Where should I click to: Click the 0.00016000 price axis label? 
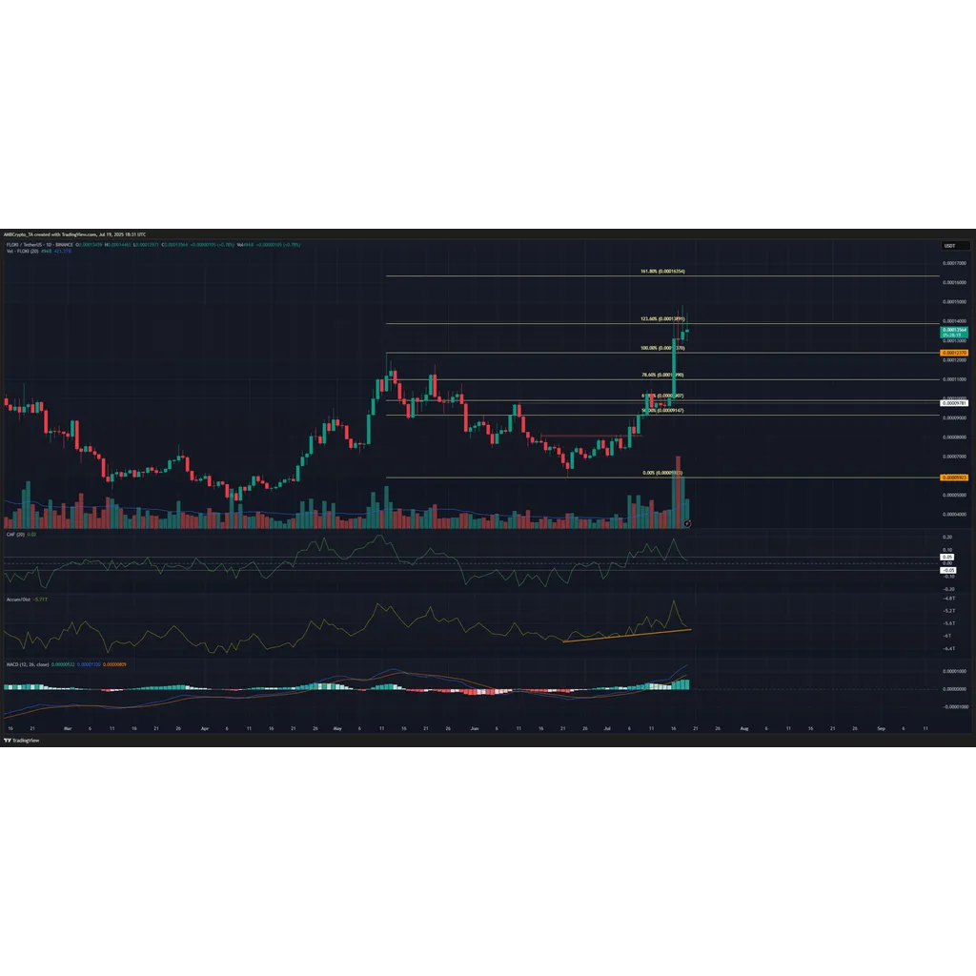click(954, 282)
